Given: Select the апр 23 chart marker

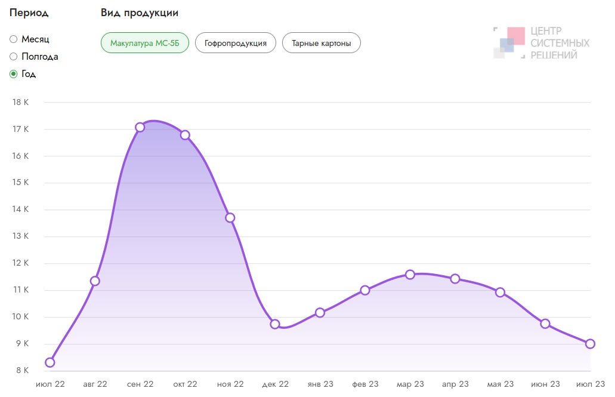Looking at the screenshot, I should (x=455, y=279).
